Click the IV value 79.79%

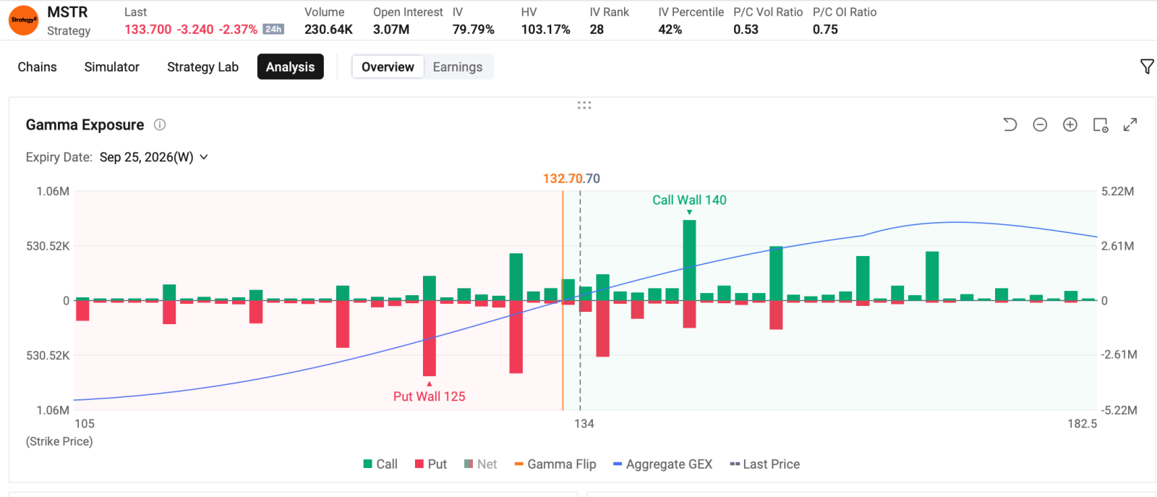[474, 30]
